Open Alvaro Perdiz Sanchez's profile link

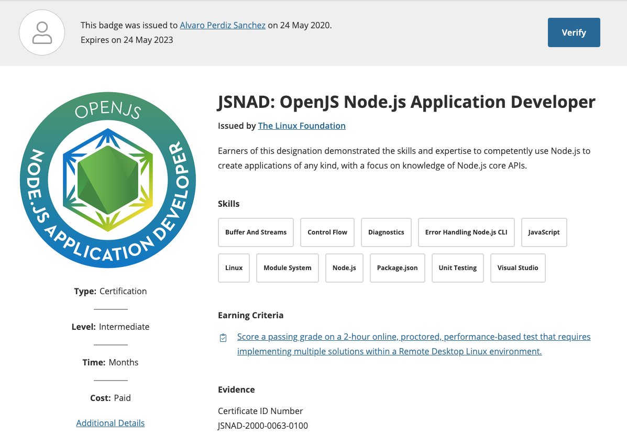[x=222, y=25]
